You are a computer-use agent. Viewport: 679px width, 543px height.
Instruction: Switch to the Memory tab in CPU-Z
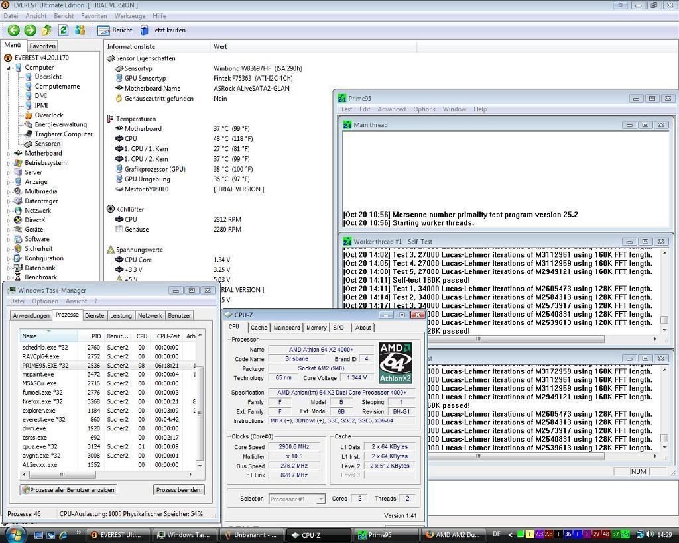(x=316, y=328)
